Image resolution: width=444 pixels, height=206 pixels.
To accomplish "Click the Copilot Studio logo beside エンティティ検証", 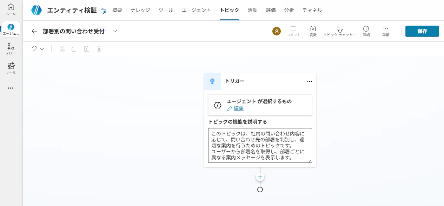I will tap(36, 10).
